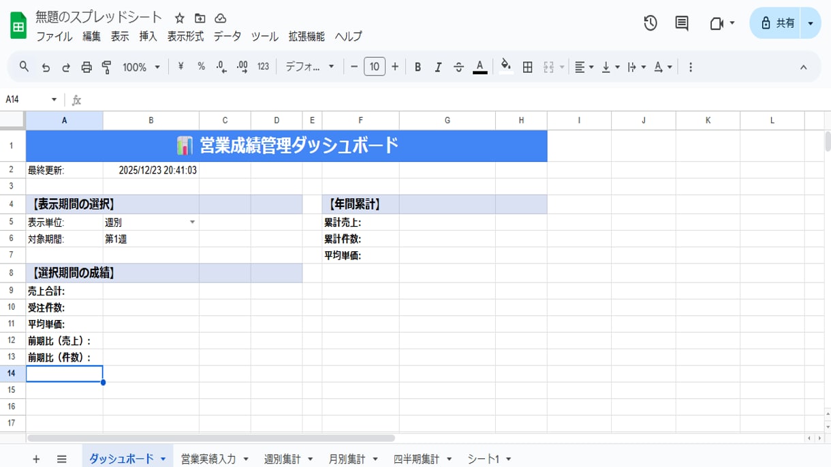Redo the last action
This screenshot has width=831, height=467.
click(x=66, y=67)
